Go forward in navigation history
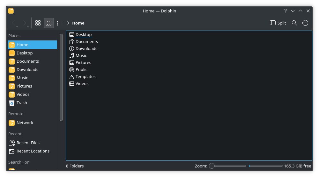 [x=25, y=23]
